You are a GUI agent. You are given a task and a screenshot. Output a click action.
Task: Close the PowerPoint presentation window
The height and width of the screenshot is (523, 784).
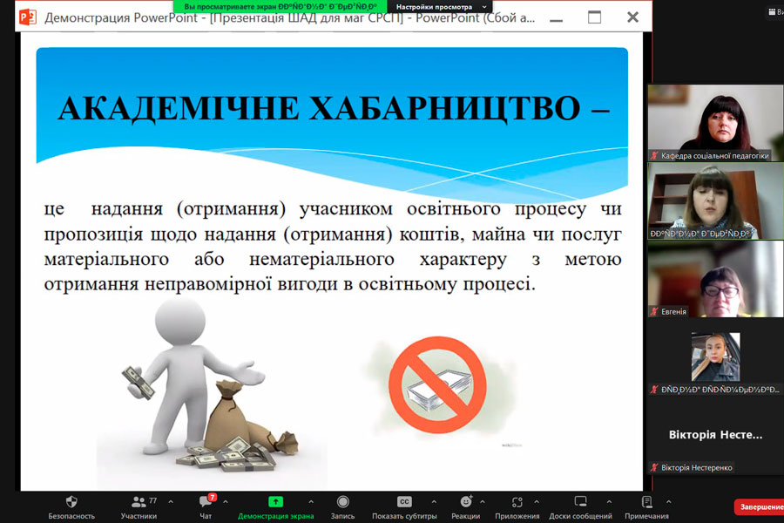[x=632, y=17]
